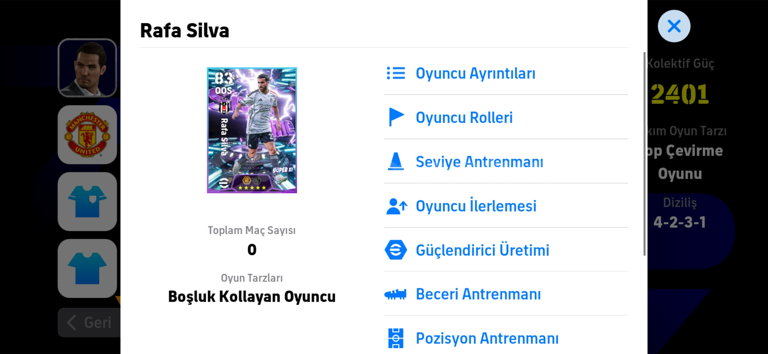
Task: Go to Seviye Antrenmanı
Action: [479, 162]
